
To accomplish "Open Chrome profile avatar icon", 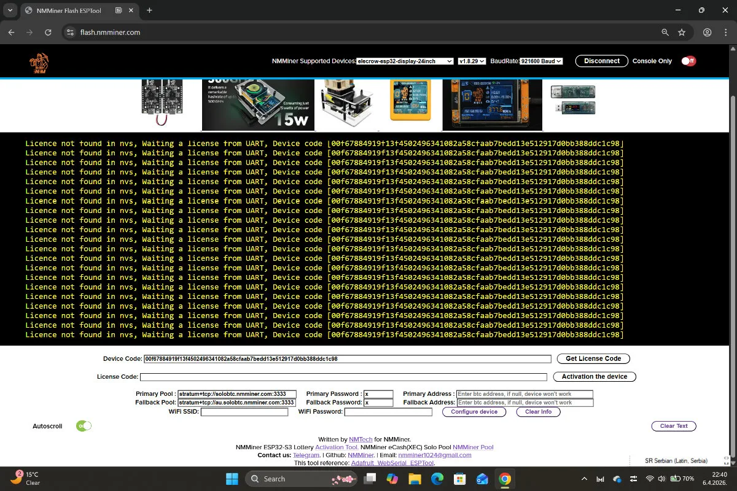I will pos(708,33).
